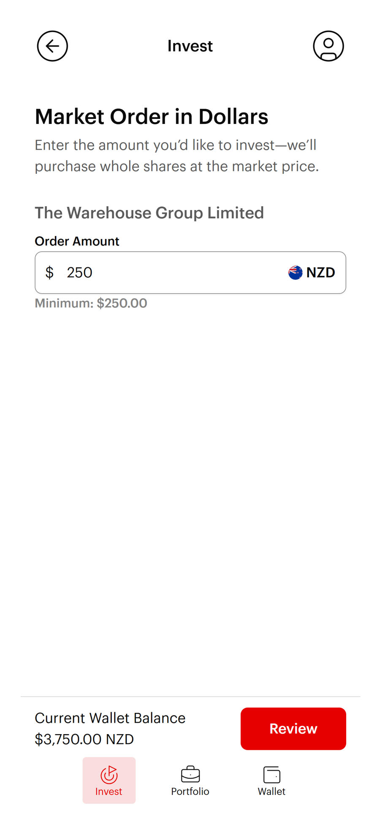Tap the 250 amount value to edit
380x825 pixels.
(79, 272)
